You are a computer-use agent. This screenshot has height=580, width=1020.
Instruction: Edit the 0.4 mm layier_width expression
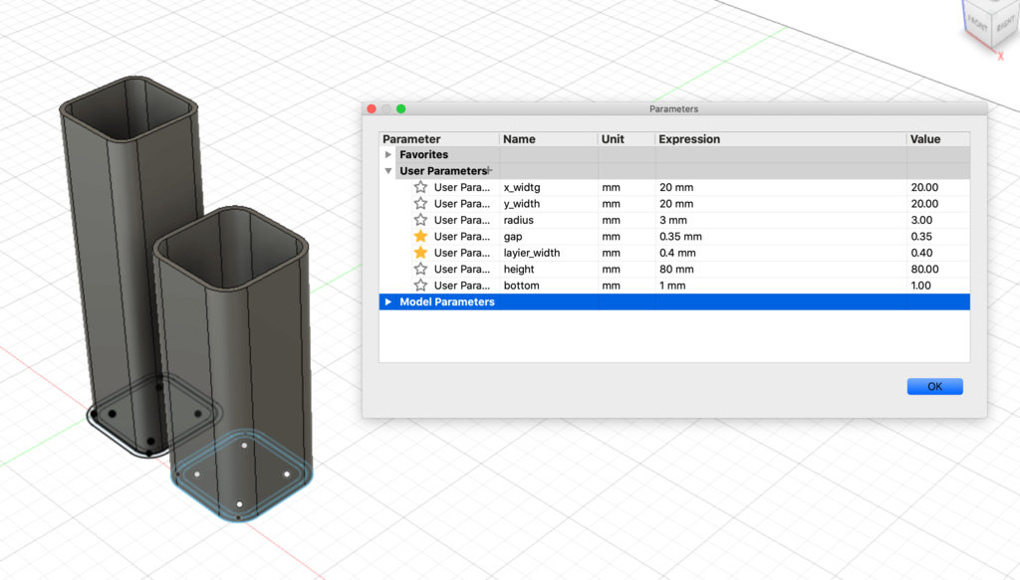point(781,253)
